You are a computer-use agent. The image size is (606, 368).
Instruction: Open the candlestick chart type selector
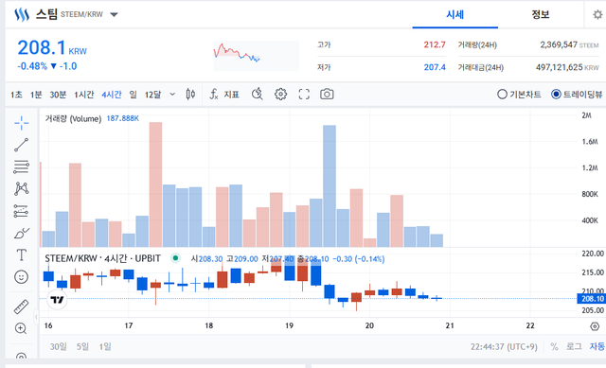(190, 95)
